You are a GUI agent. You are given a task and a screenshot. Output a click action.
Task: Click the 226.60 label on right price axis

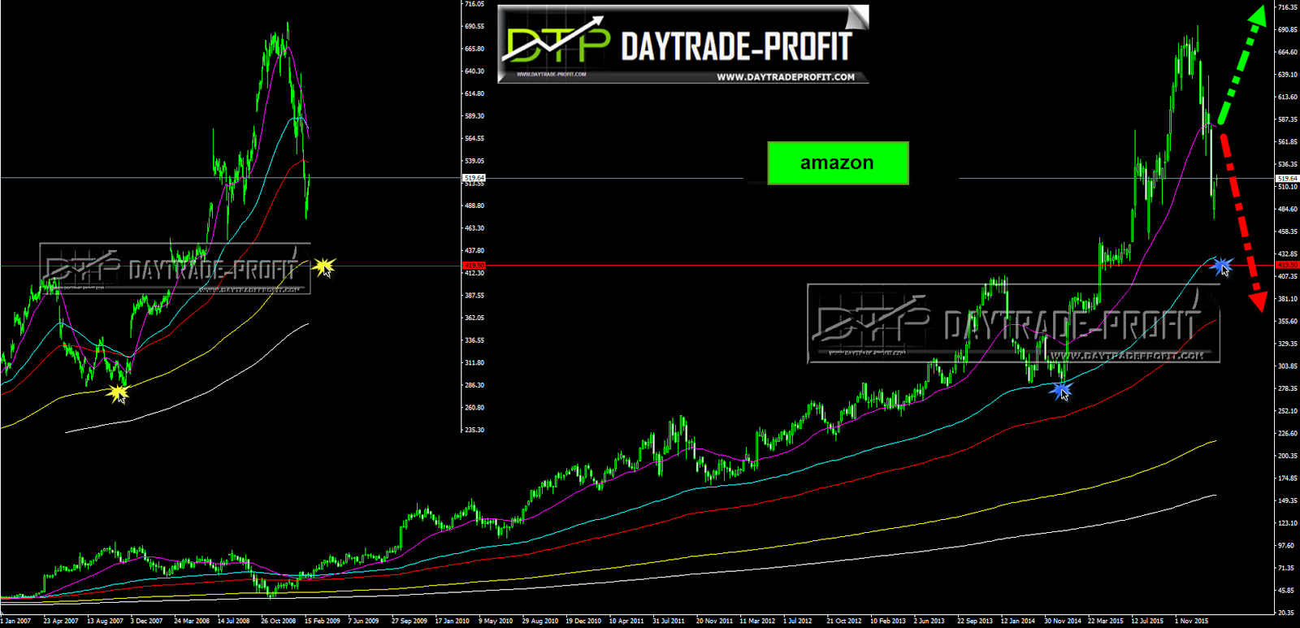(1288, 434)
